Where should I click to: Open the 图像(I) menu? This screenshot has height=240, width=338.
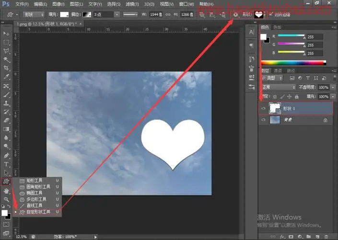[58, 4]
